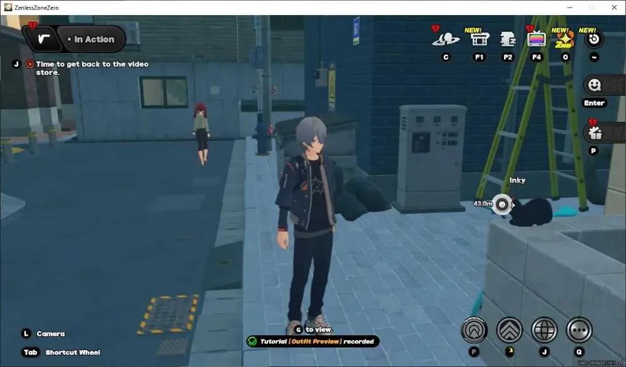Screen dimensions: 626x367
Task: Select the quest text "Time to get back to the video store."
Action: click(x=92, y=68)
